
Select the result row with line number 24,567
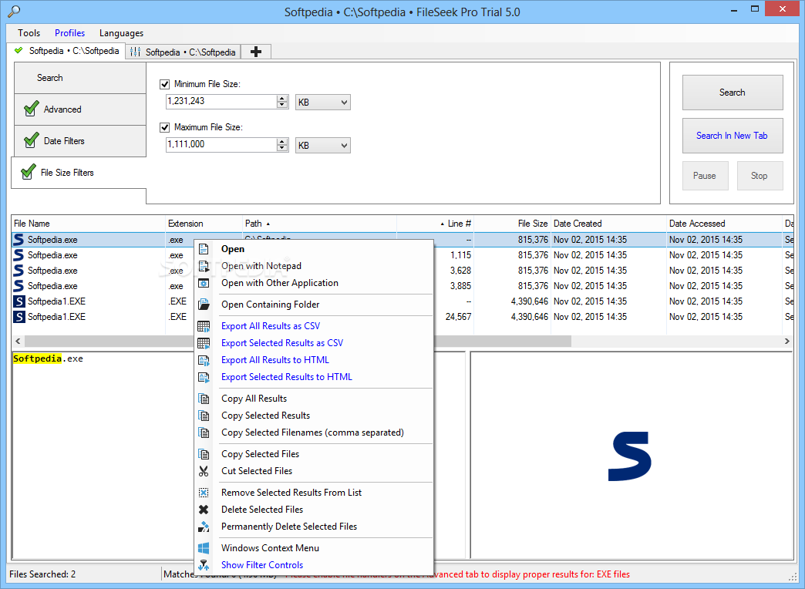click(402, 317)
